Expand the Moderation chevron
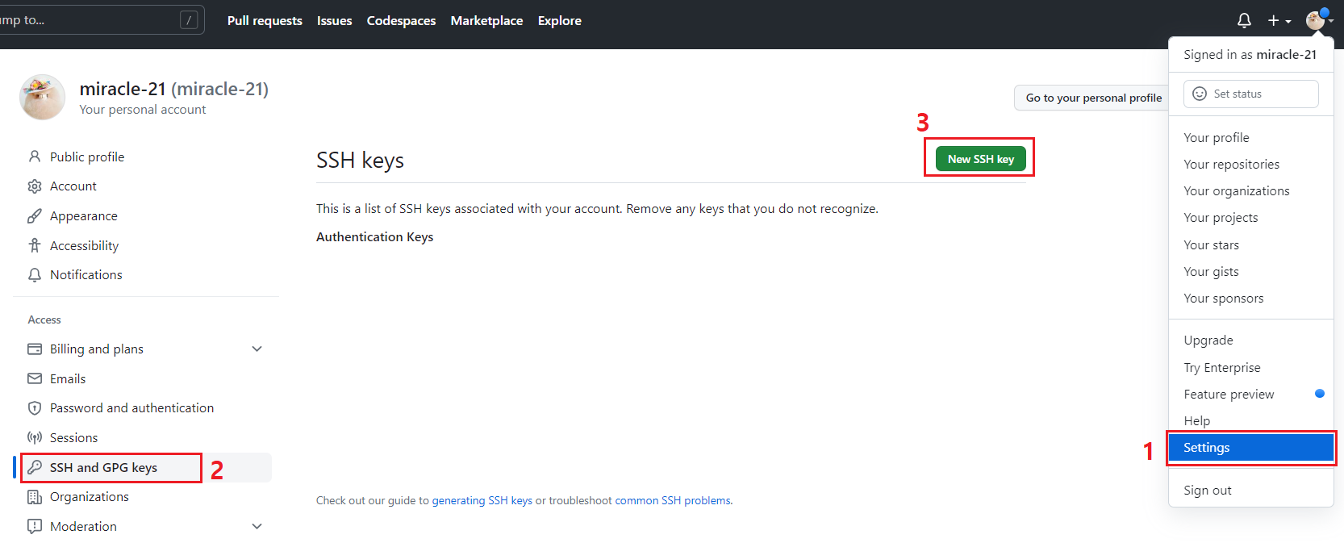 (257, 527)
